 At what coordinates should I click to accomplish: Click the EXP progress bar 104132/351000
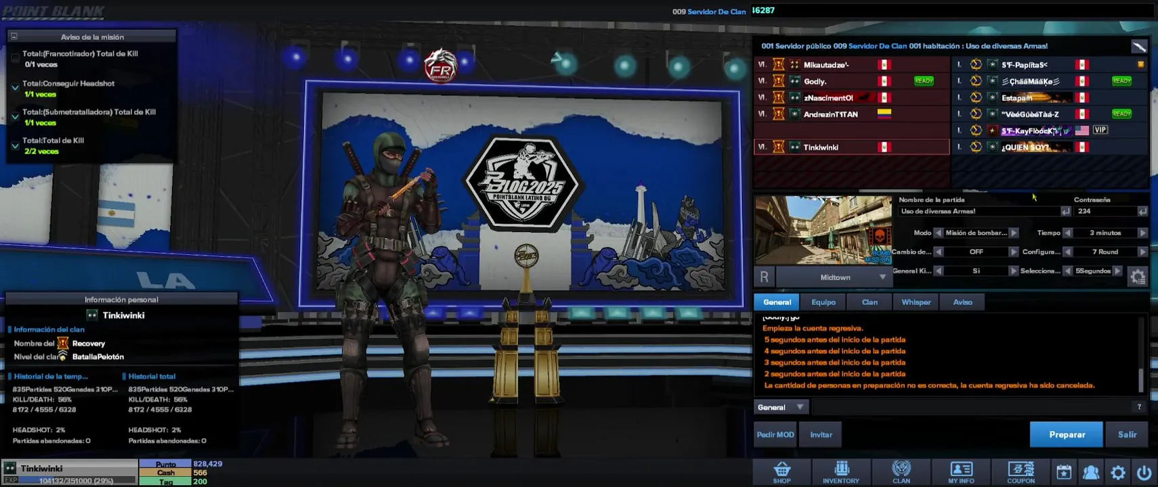[x=78, y=480]
